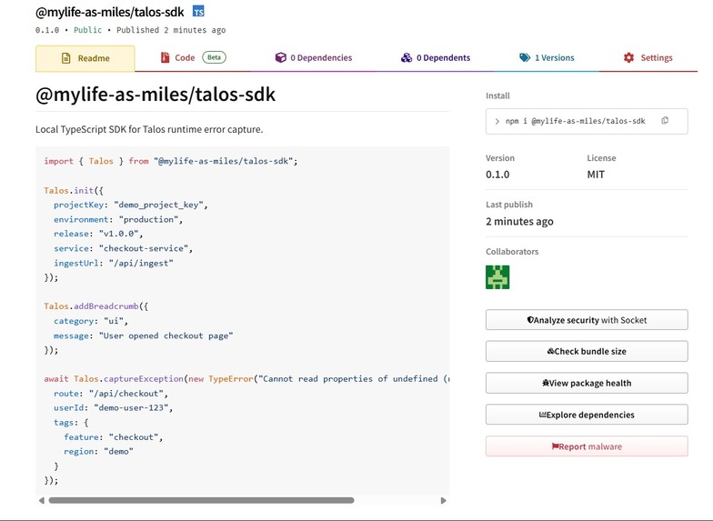This screenshot has height=521, width=713.
Task: Click the code block right scroll arrow
Action: click(x=444, y=500)
